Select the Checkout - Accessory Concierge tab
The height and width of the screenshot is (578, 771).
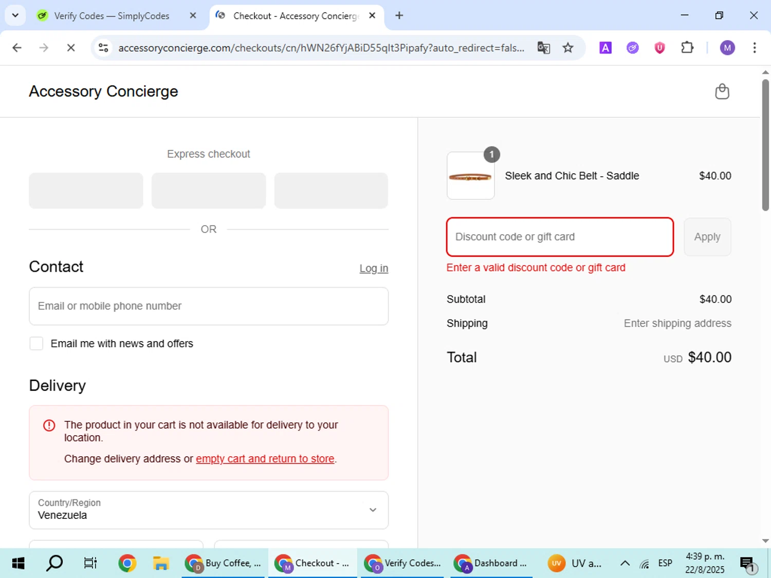pyautogui.click(x=296, y=16)
